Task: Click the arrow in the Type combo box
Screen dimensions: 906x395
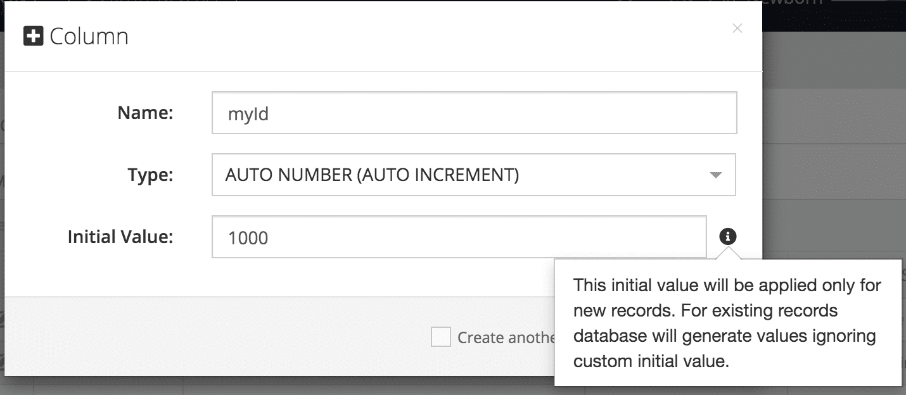Action: 716,175
